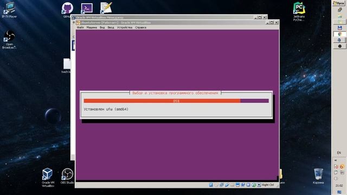Click the keyboard capture host-key indicator
The image size is (347, 195).
click(259, 185)
